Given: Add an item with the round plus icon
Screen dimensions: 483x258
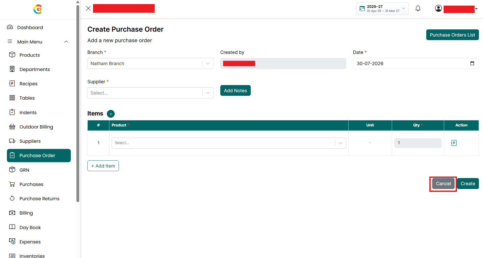Looking at the screenshot, I should coord(111,114).
